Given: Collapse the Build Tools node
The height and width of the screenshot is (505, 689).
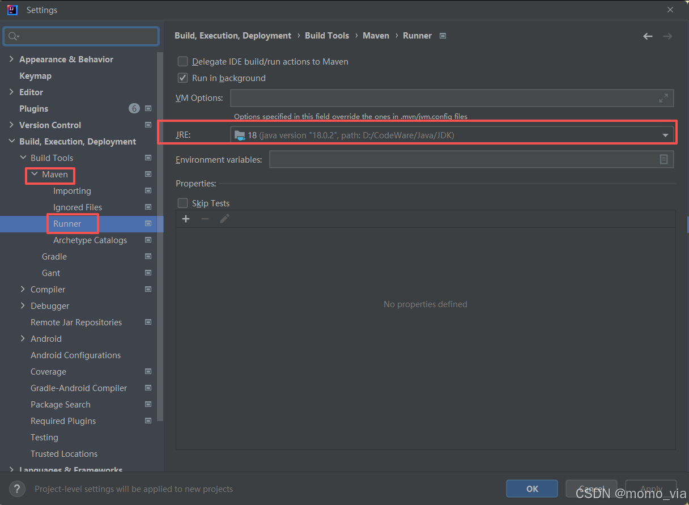Looking at the screenshot, I should pyautogui.click(x=23, y=158).
